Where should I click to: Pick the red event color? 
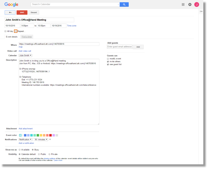click(x=51, y=135)
